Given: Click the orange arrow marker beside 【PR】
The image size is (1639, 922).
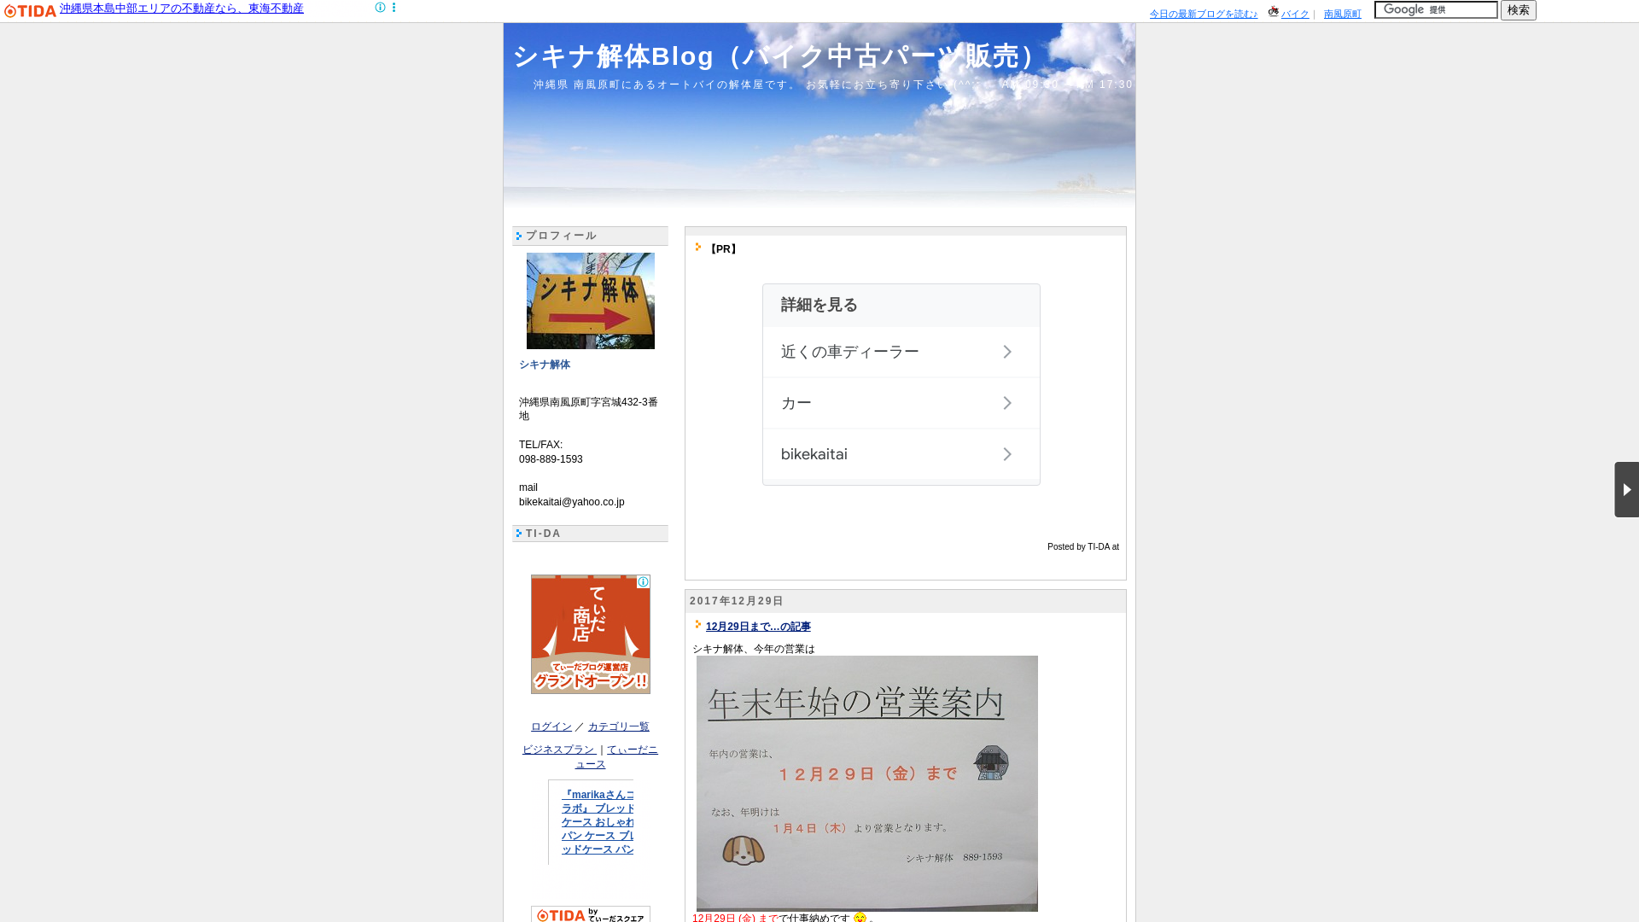Looking at the screenshot, I should (699, 246).
